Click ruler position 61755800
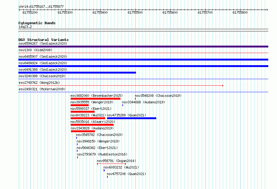The image size is (277, 189). pos(240,12)
